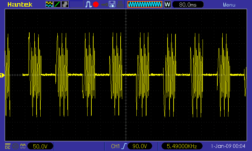
Task: Click the dimmed 20 MHz bandwidth limit icon
Action: tap(15, 146)
